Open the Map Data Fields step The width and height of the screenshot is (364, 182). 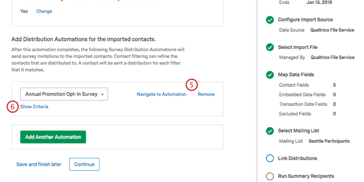296,75
